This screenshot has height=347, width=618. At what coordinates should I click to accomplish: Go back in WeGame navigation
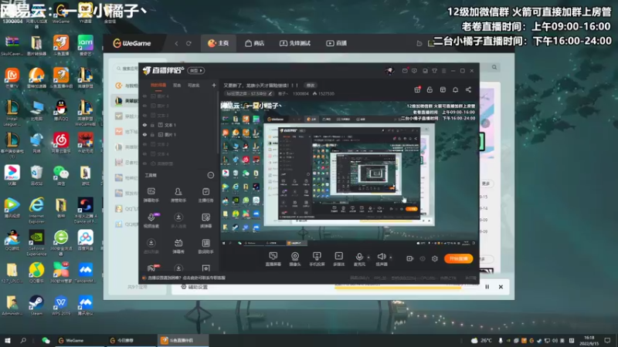point(176,43)
